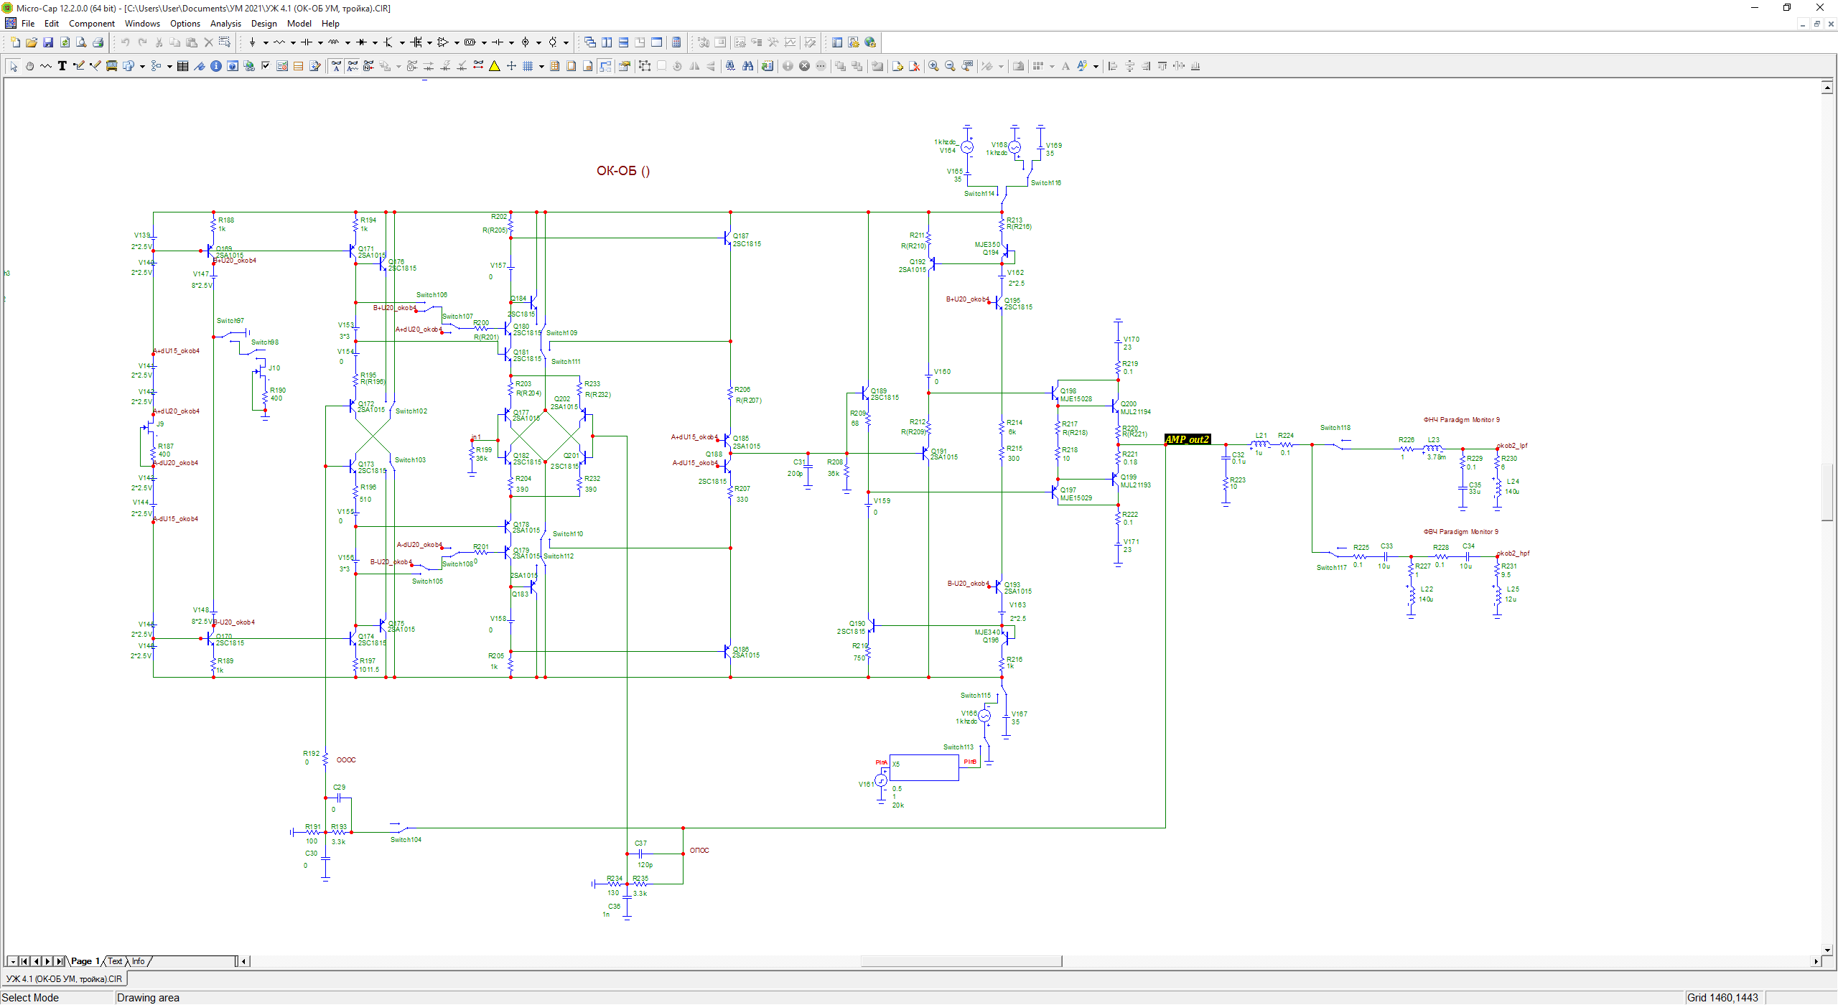Click the Info page tab

tap(139, 961)
